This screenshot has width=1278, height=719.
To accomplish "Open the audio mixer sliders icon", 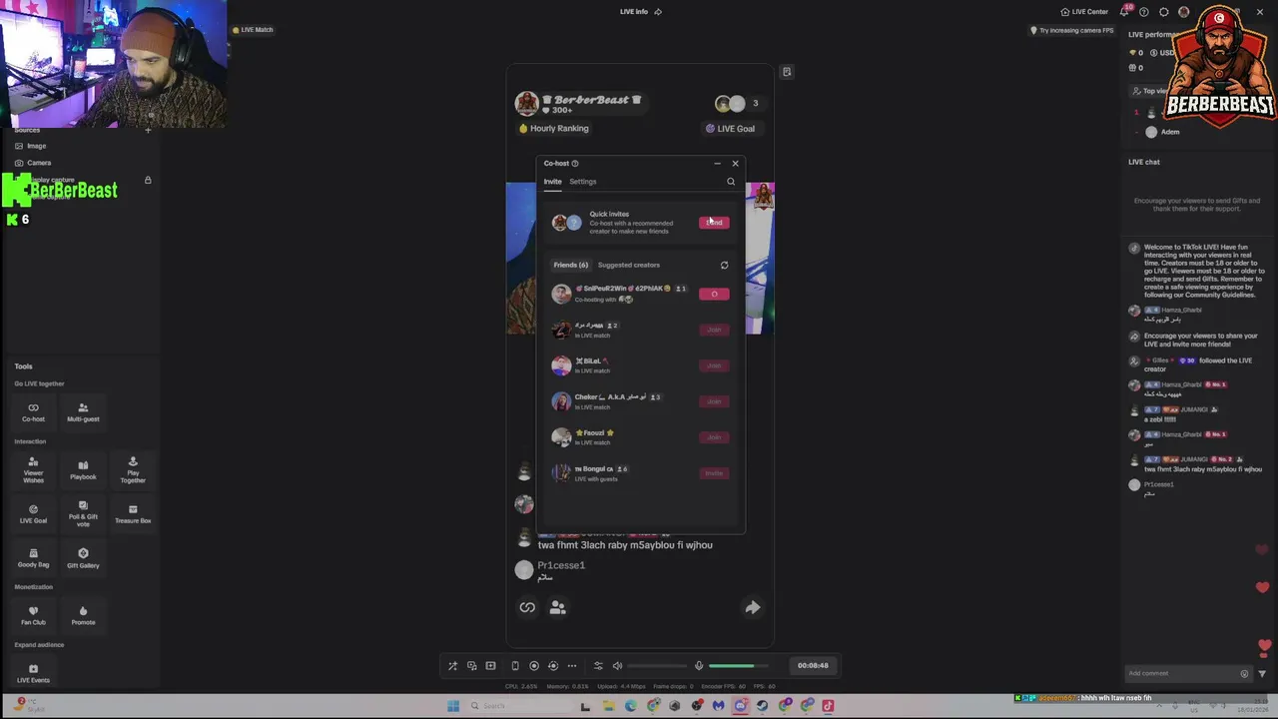I will coord(598,665).
